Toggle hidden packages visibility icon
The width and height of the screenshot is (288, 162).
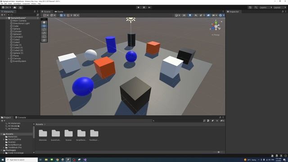point(222,121)
